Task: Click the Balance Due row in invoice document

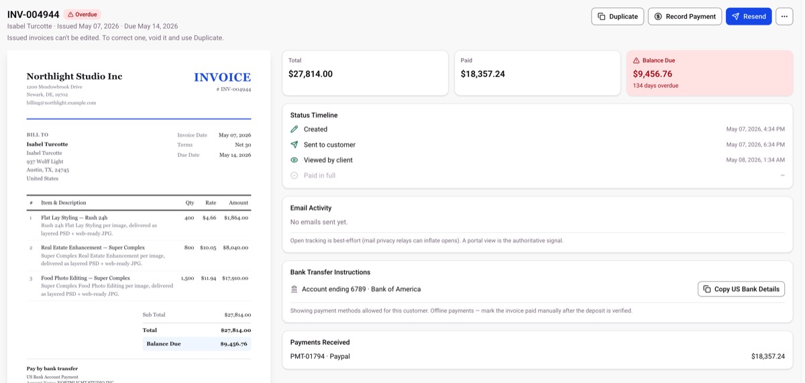Action: (x=197, y=343)
